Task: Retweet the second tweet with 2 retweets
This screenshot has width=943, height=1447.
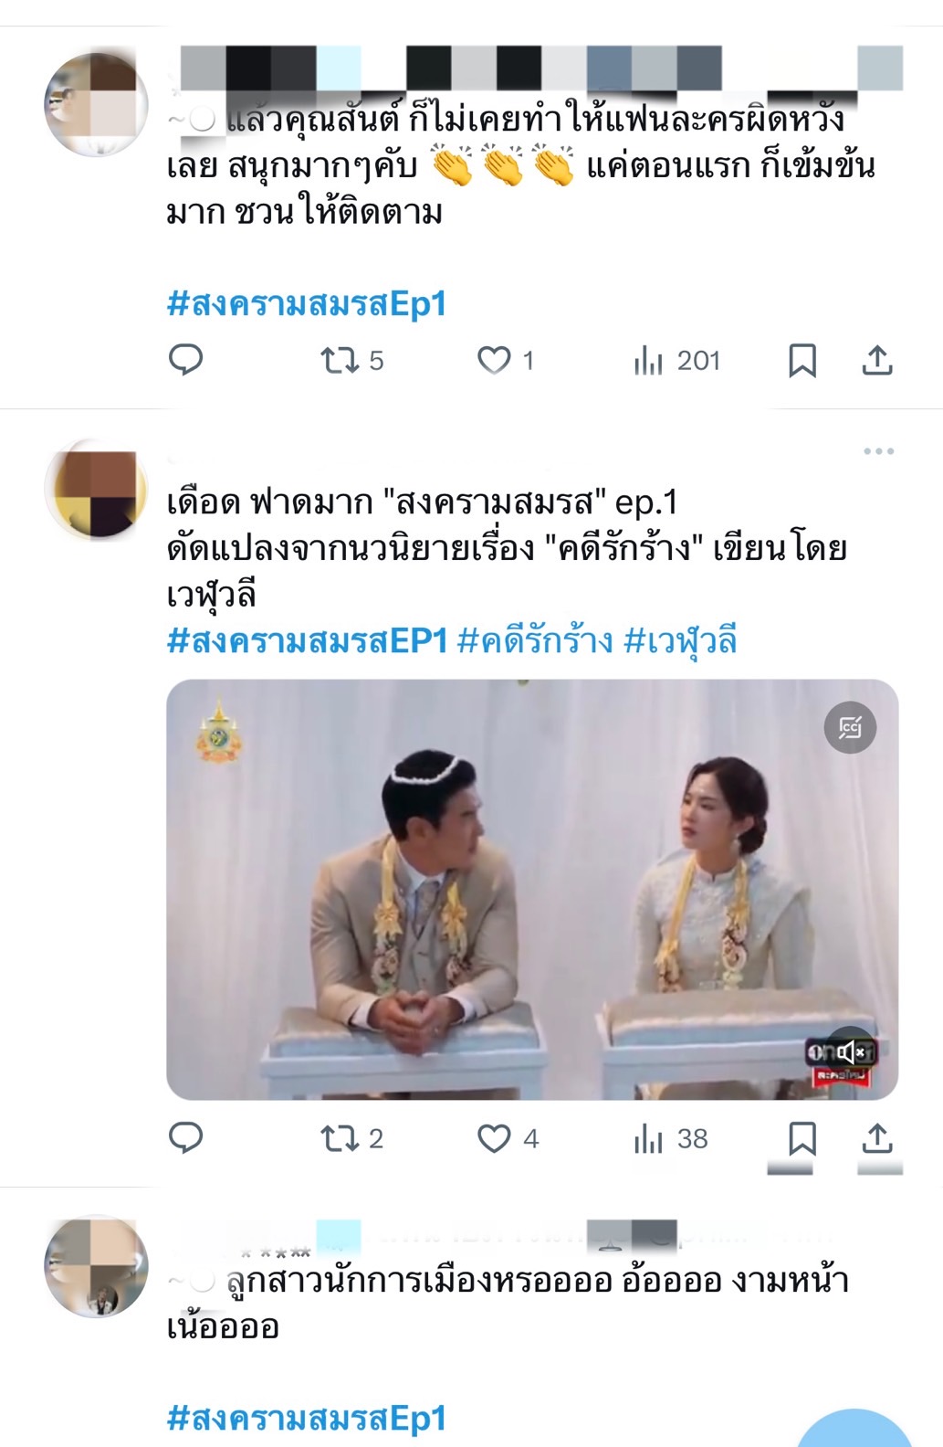Action: 351,1138
